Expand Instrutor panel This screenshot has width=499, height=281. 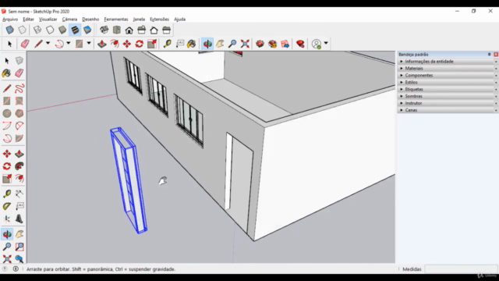(x=447, y=103)
